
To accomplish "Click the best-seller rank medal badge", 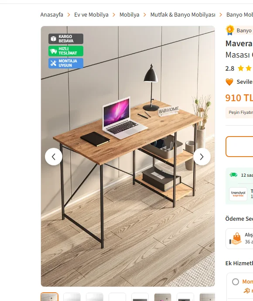I will point(230,31).
